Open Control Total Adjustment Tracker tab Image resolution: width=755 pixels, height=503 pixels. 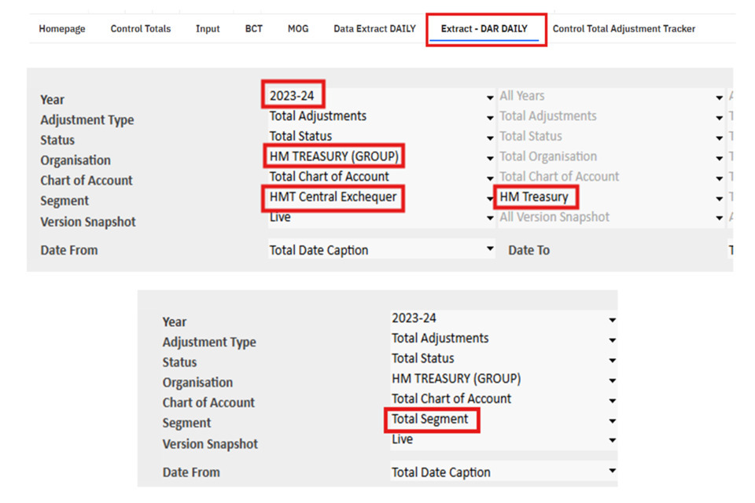624,29
